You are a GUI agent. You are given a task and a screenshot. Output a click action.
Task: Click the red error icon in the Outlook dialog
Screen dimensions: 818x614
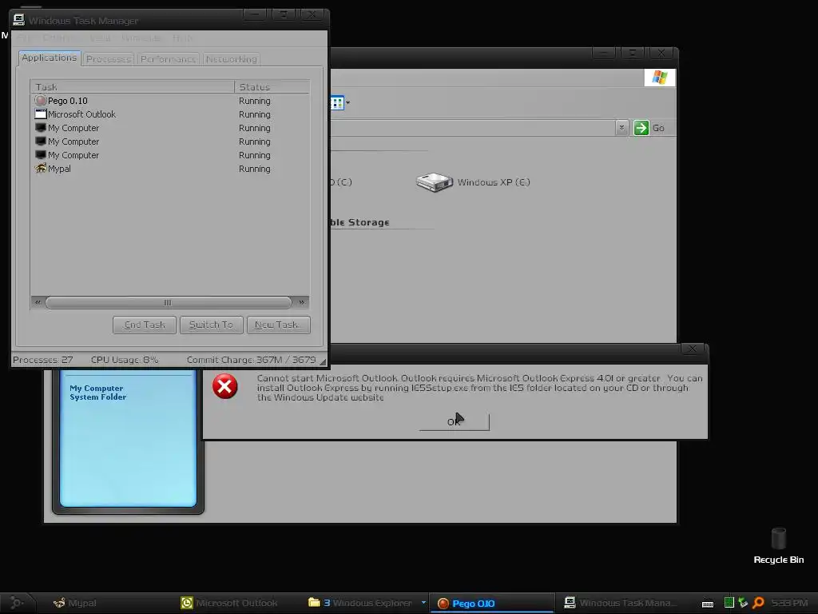point(224,386)
